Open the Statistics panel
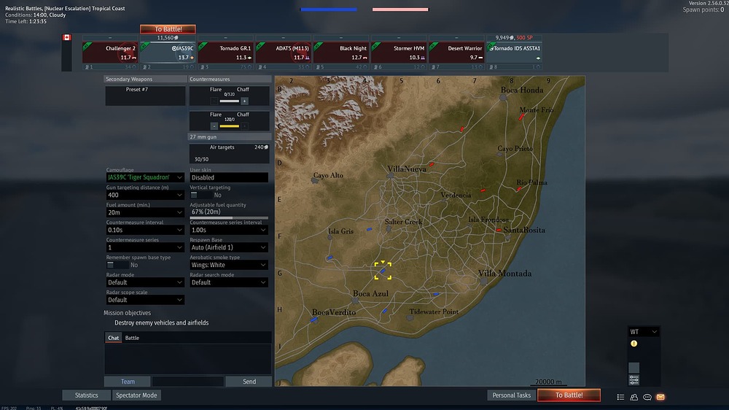 (x=87, y=395)
